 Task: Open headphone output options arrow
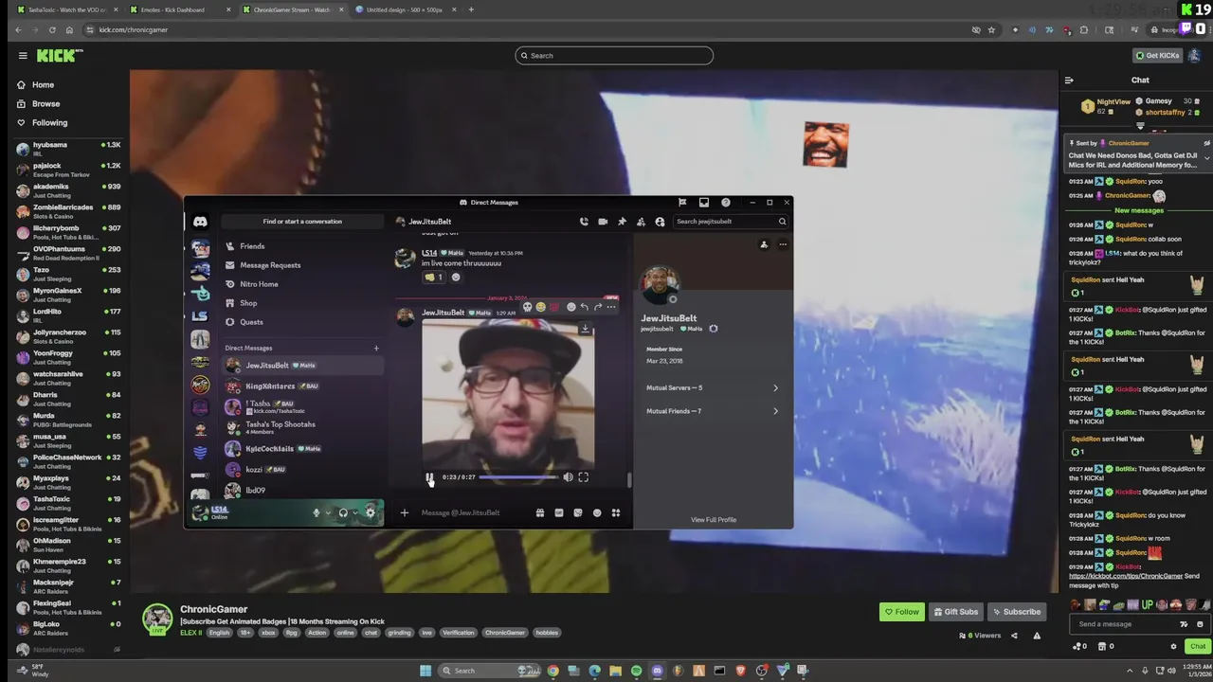coord(355,513)
